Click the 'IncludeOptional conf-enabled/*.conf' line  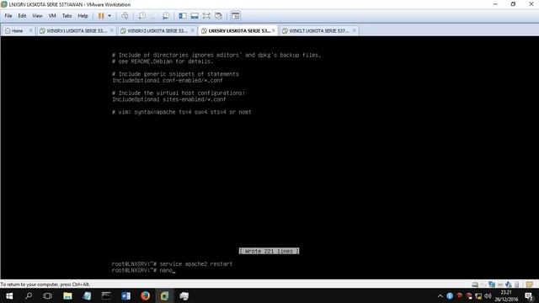(x=168, y=81)
